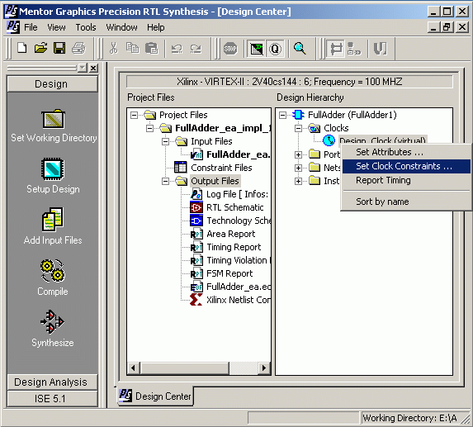Toggle the Design Center toolbar button

click(336, 49)
